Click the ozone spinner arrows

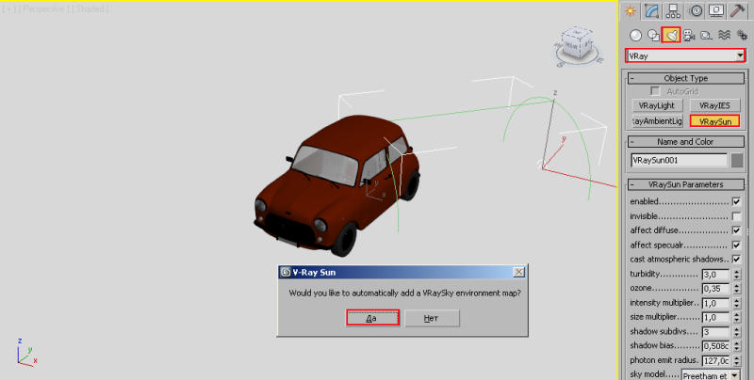coord(737,289)
